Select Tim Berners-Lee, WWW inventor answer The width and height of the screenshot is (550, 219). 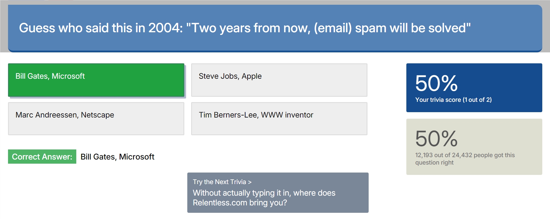coord(279,119)
